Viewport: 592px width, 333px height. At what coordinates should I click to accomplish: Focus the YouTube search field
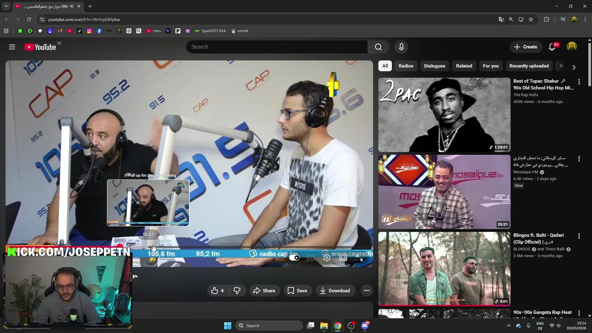[x=277, y=47]
